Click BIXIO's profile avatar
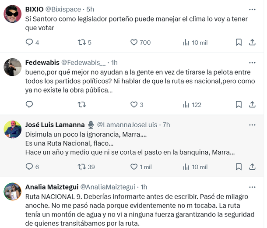Viewport: 267px width, 228px height. [x=13, y=15]
